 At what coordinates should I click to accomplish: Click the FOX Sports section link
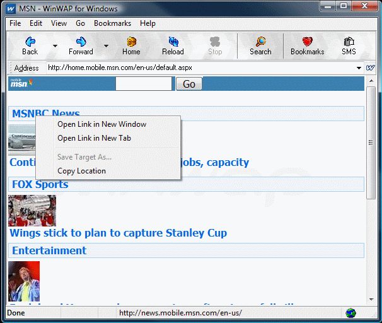click(x=40, y=184)
